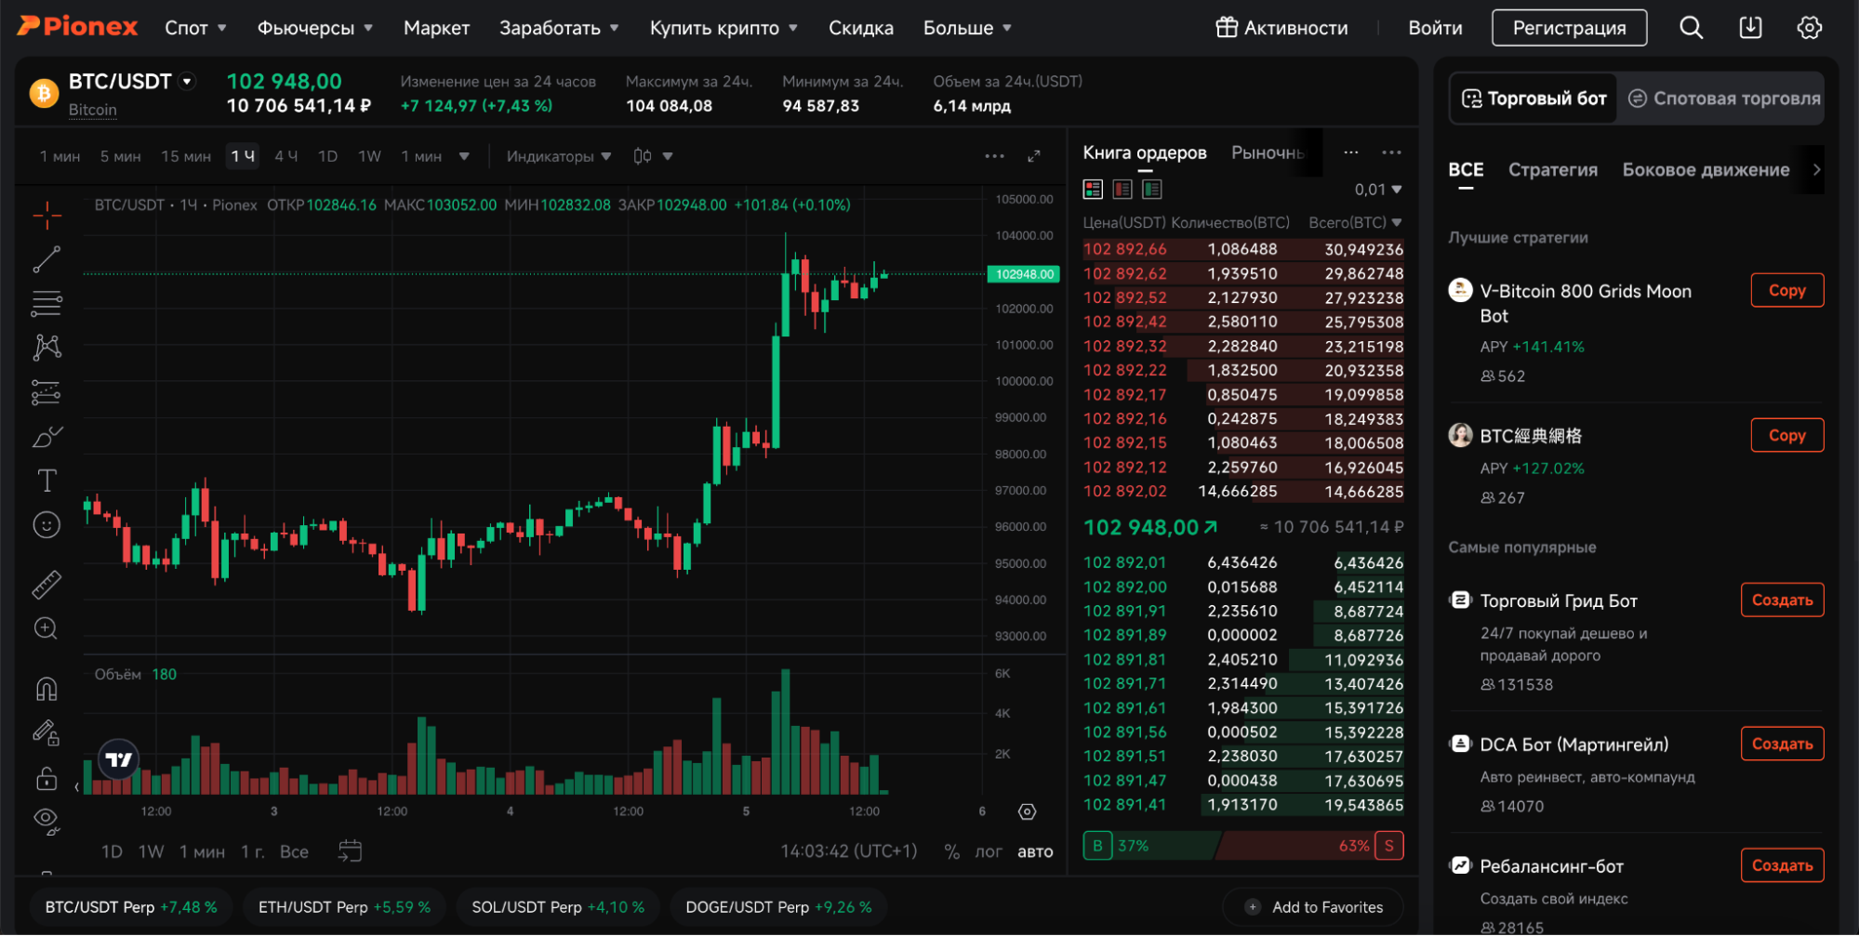Select the crosshair cursor tool
1859x936 pixels.
46,216
